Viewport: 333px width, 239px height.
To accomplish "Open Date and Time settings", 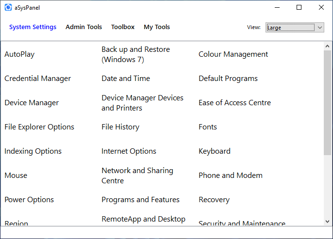I will 126,79.
